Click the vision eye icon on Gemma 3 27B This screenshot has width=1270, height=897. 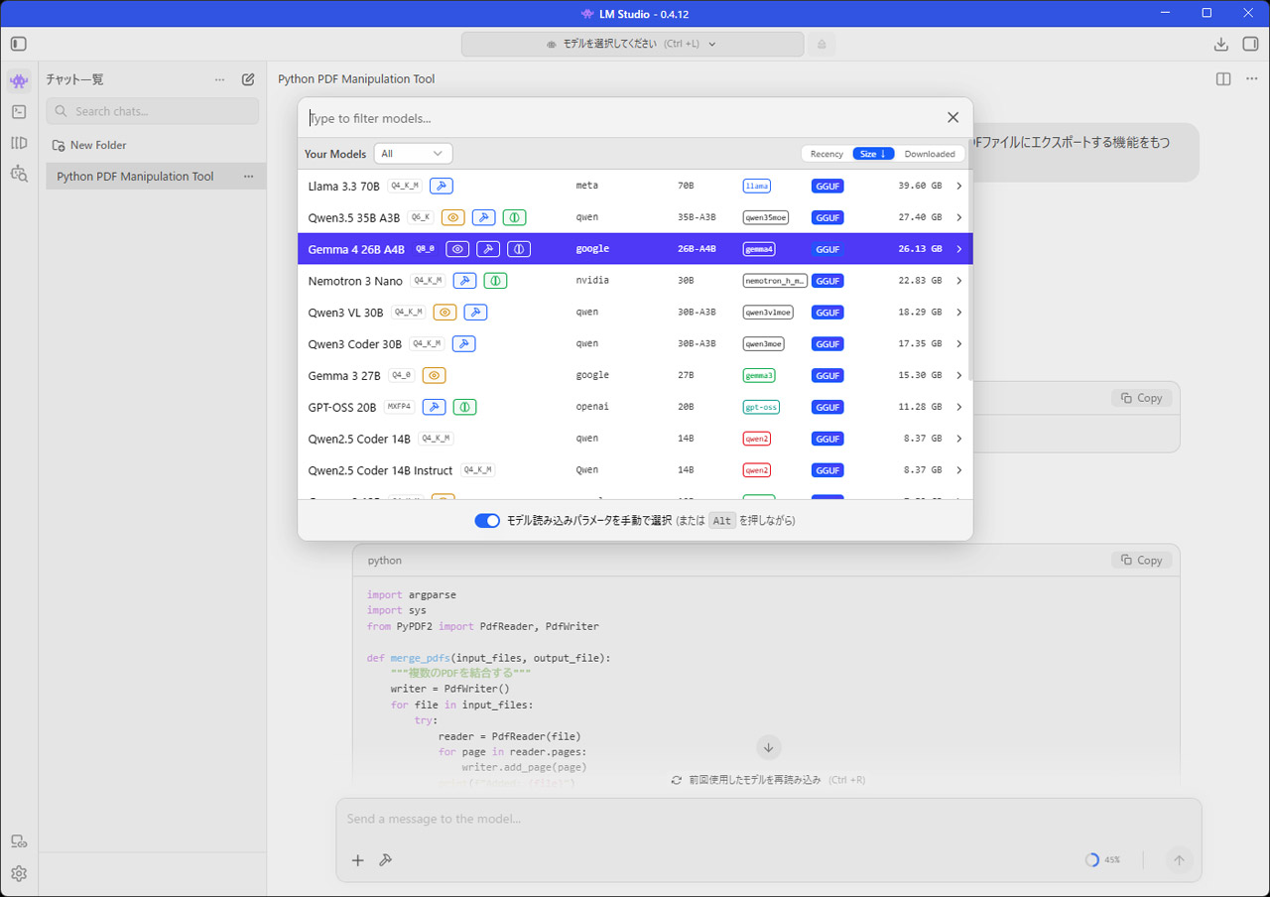click(434, 376)
